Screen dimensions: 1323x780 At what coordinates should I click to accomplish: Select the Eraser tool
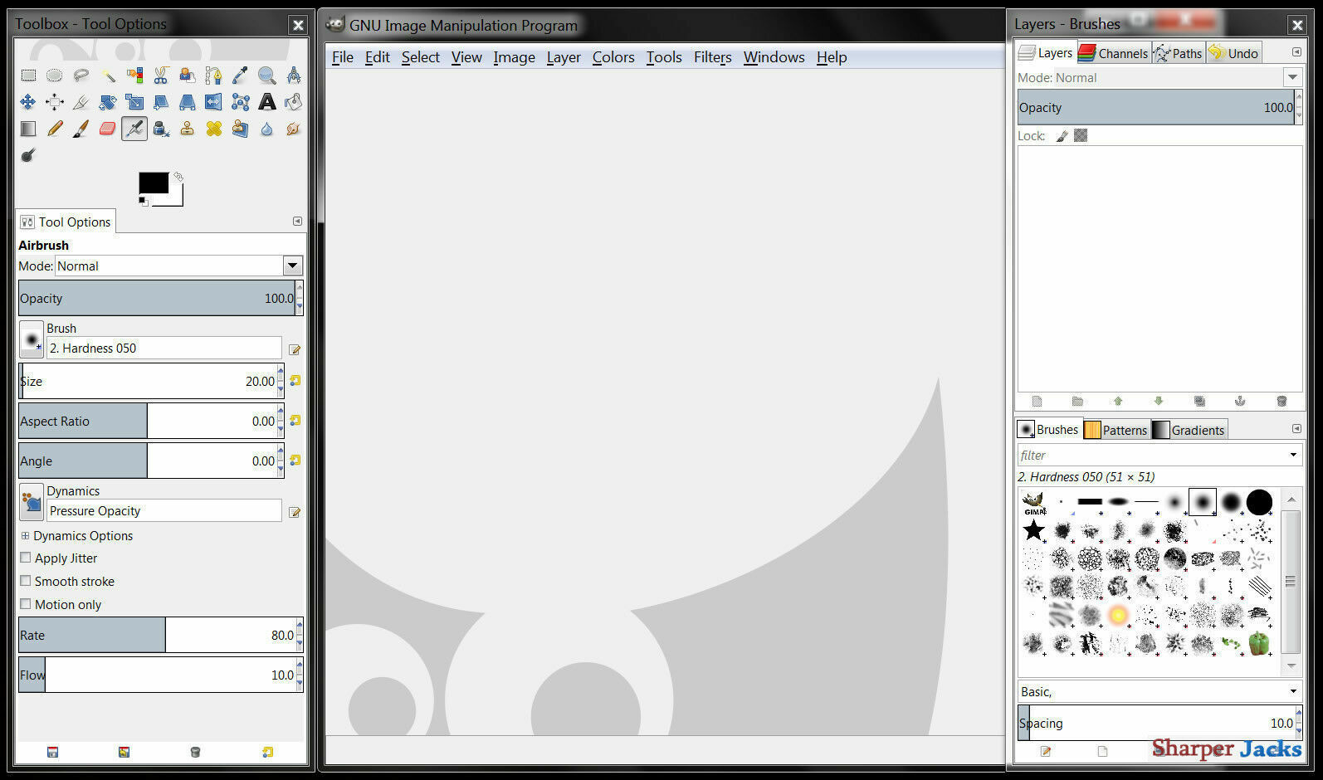click(x=108, y=129)
